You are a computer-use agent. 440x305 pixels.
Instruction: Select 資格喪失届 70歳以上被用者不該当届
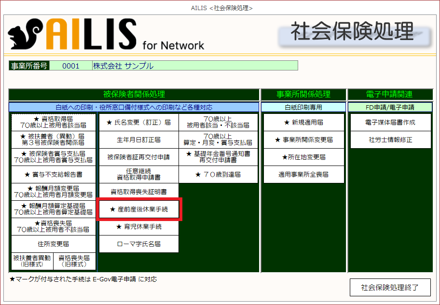tap(54, 226)
